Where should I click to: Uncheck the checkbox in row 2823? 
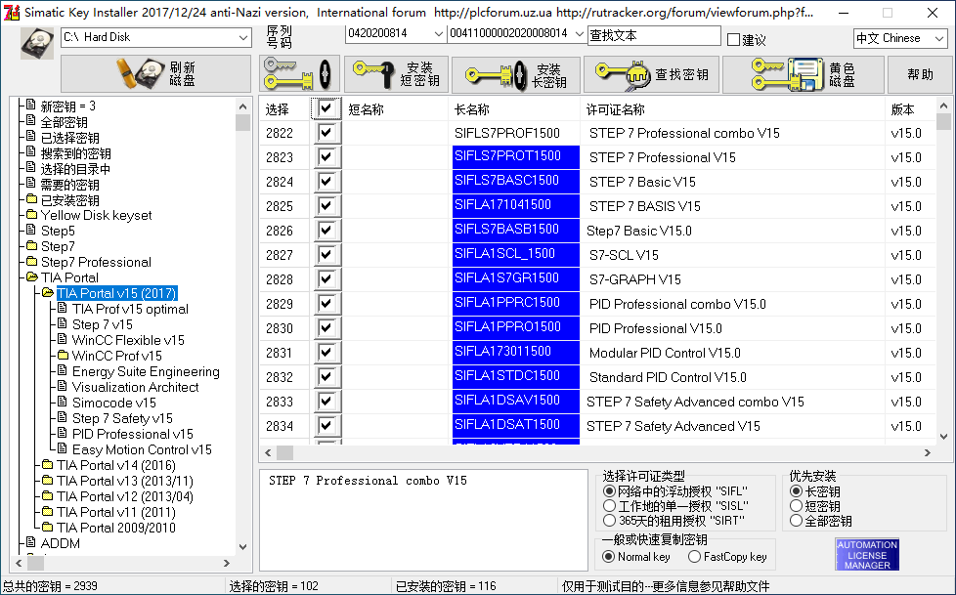(x=326, y=156)
